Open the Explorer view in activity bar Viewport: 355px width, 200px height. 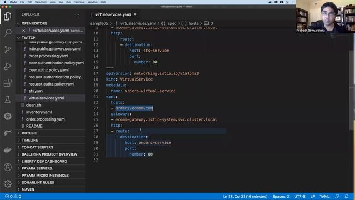[x=7, y=16]
